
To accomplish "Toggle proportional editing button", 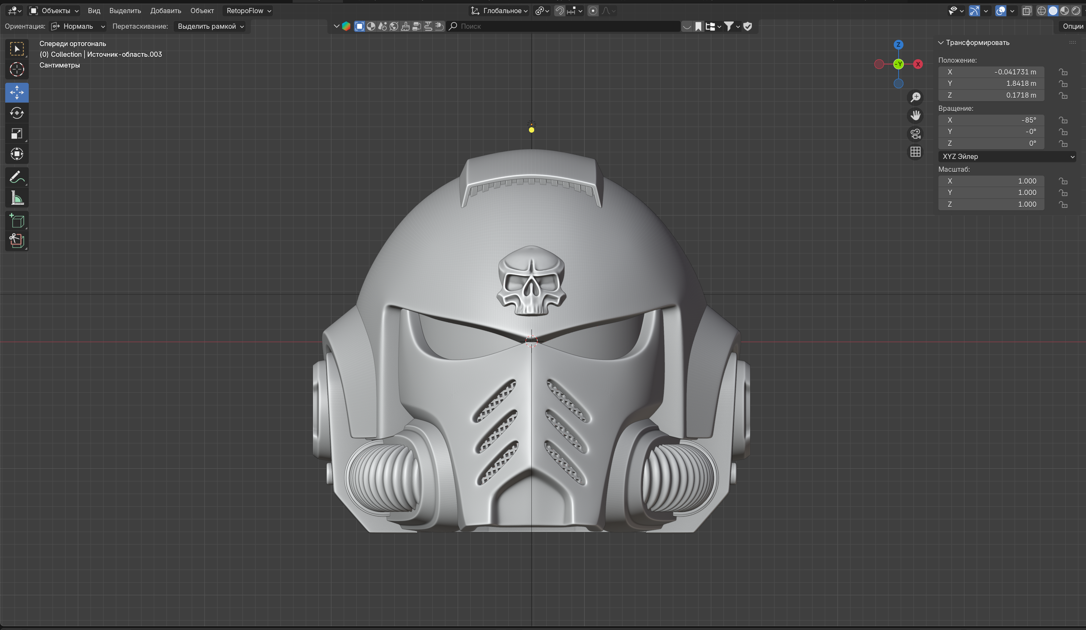I will click(x=593, y=11).
